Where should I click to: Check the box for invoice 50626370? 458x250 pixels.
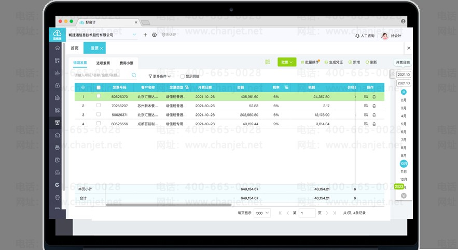pyautogui.click(x=99, y=96)
